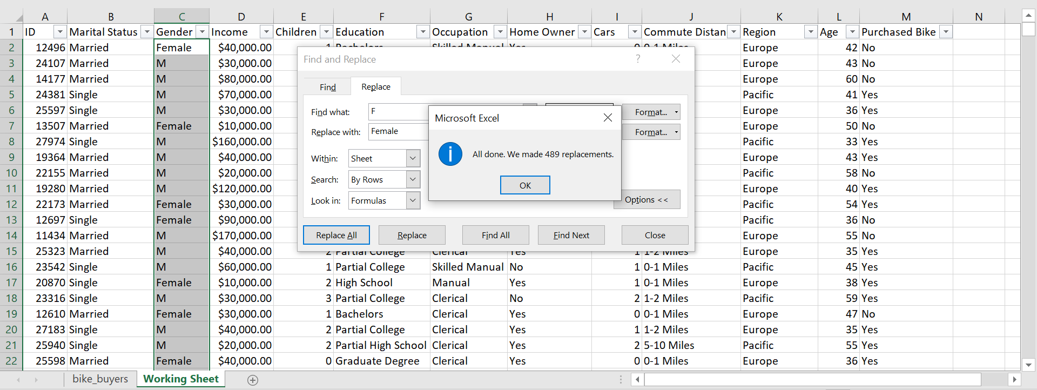This screenshot has width=1037, height=390.
Task: Click the Replace All button
Action: [336, 235]
